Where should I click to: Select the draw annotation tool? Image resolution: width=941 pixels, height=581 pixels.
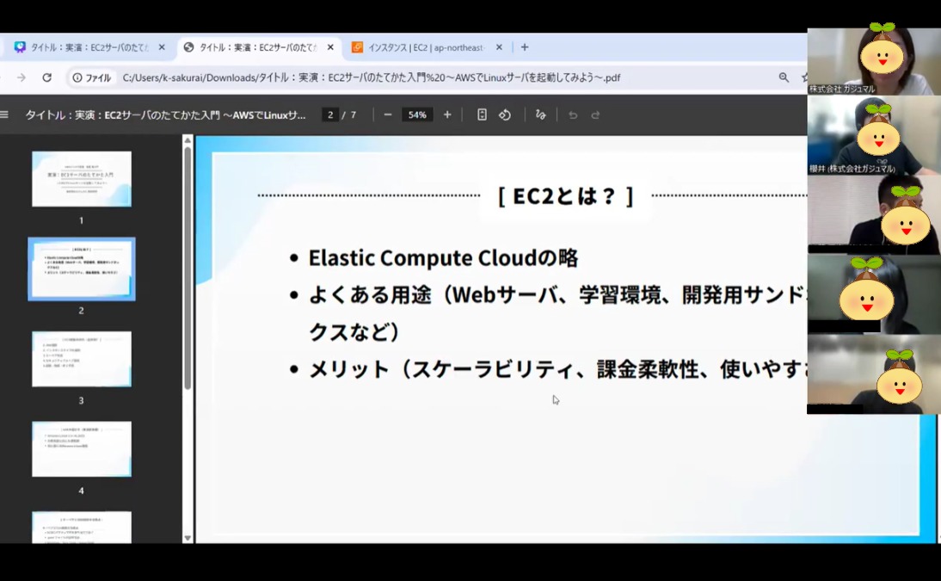540,114
